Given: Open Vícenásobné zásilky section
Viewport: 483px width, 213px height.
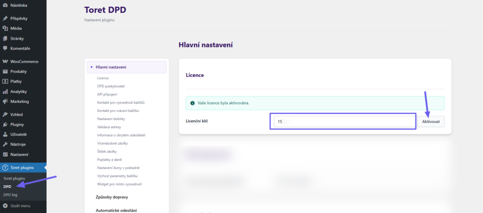Looking at the screenshot, I should click(x=112, y=143).
